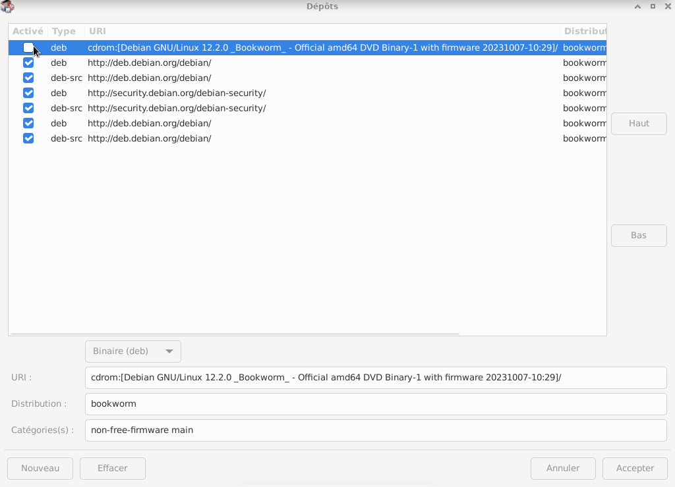Minimize the Dépôts window
This screenshot has width=675, height=487.
pos(637,7)
